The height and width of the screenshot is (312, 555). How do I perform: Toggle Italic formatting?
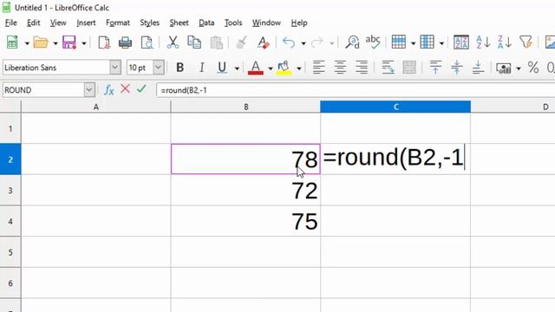tap(201, 68)
